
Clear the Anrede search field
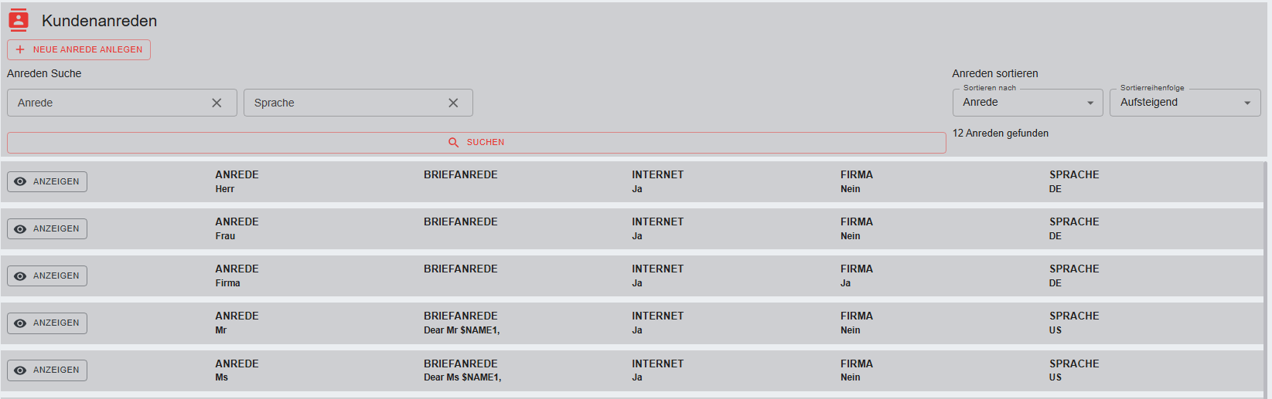coord(217,103)
